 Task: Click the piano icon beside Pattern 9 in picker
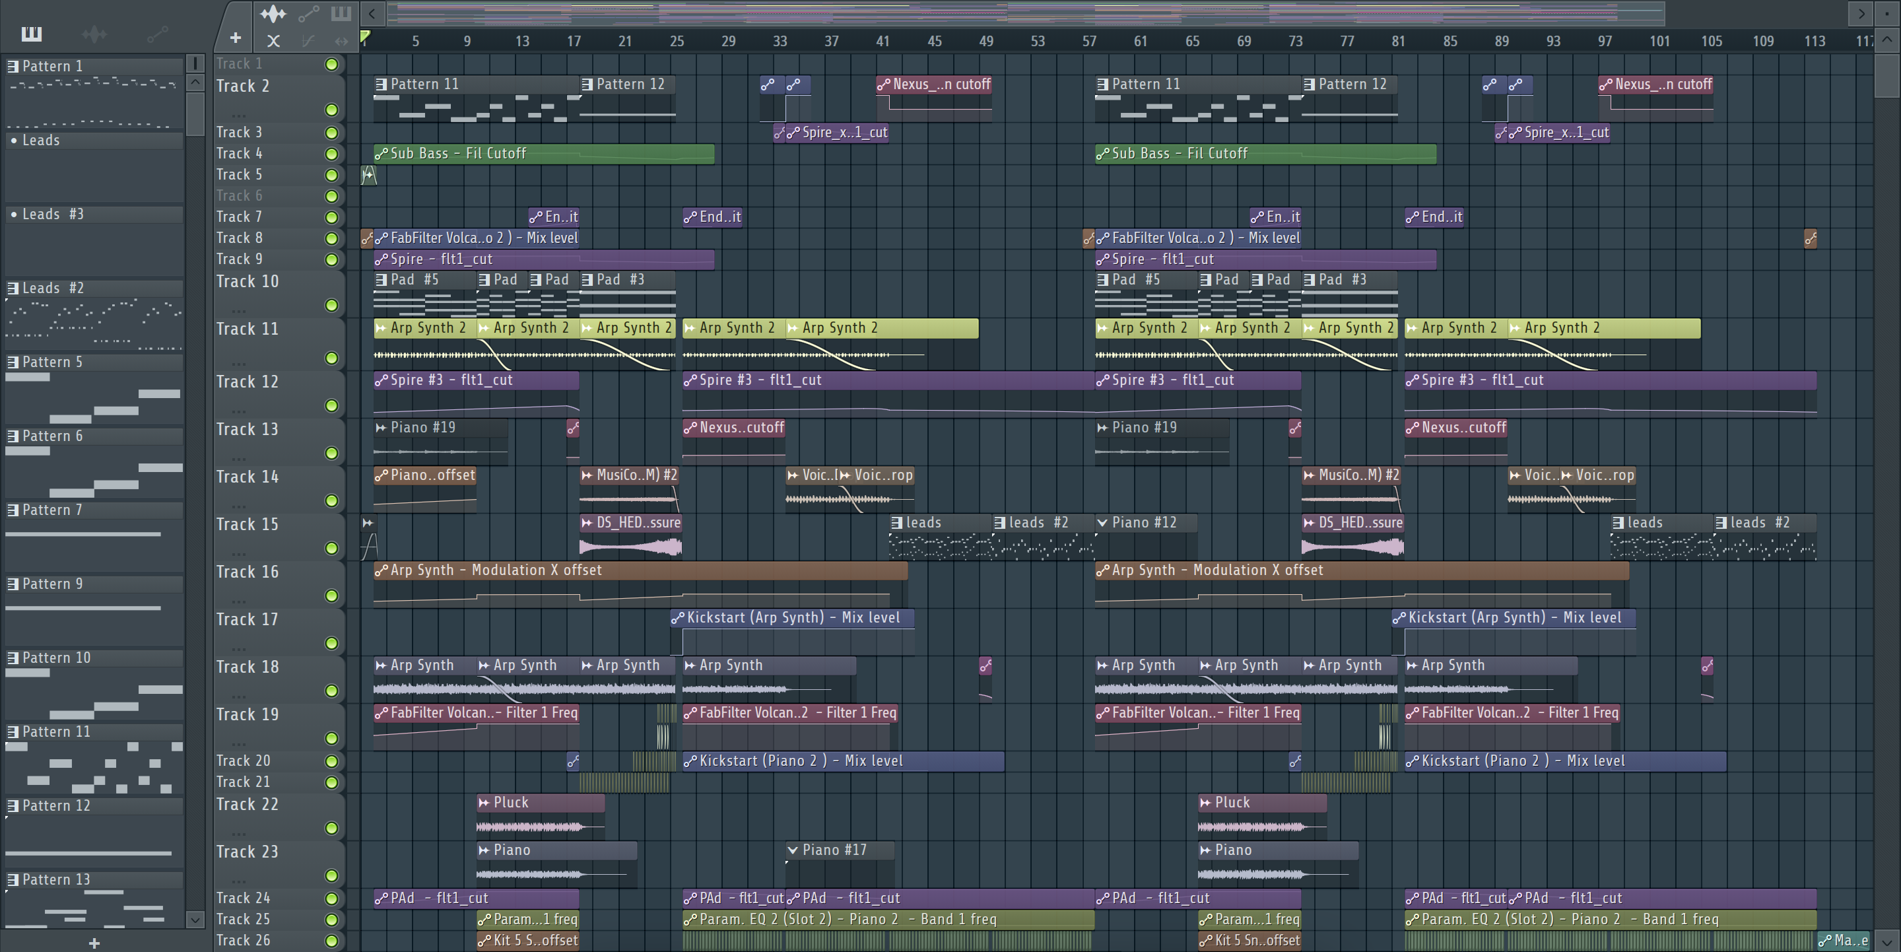point(13,584)
